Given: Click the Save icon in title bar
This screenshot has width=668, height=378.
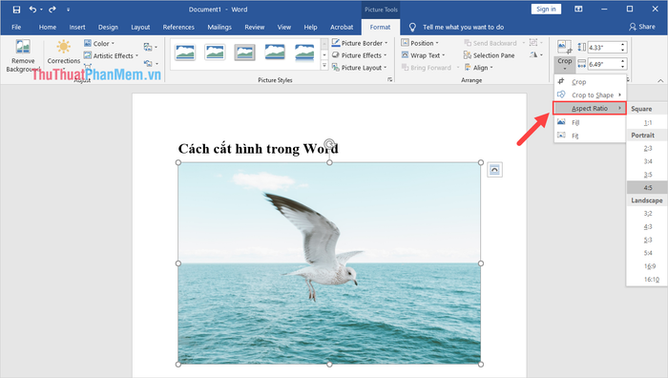Looking at the screenshot, I should coord(16,10).
